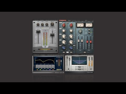Click the yellow button at the equalizer's bottom right
Image resolution: width=126 pixels, height=94 pixels.
point(59,69)
